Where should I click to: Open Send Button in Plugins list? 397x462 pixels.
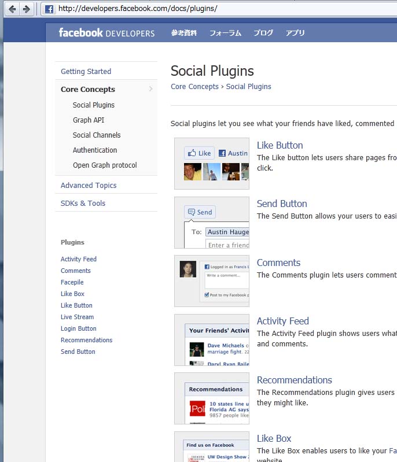coord(78,352)
